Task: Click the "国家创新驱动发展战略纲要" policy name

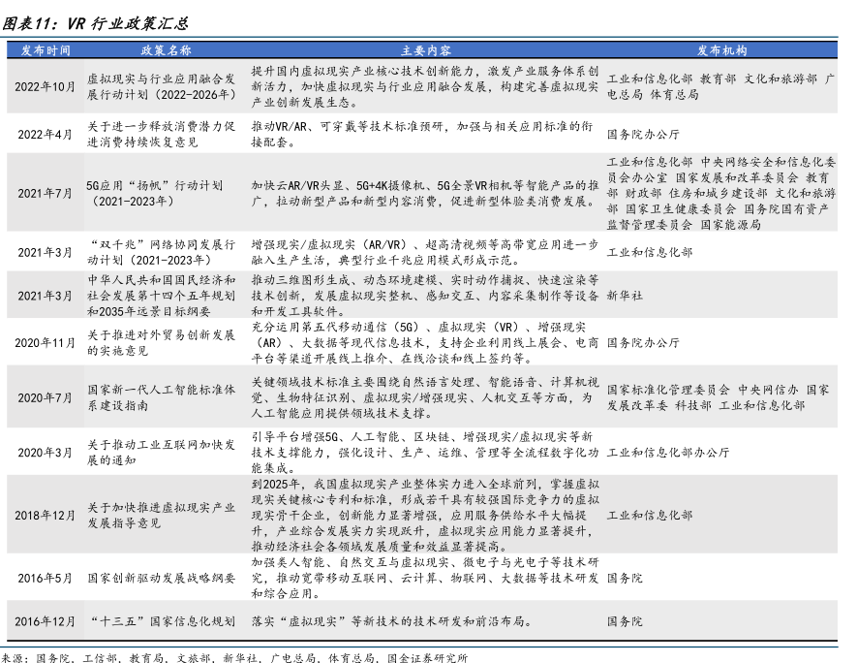Action: pos(161,578)
